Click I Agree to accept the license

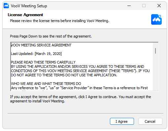click(x=122, y=121)
